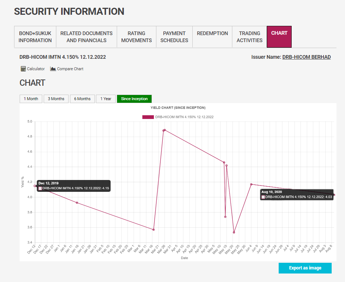Viewport: 345px width, 282px height.
Task: Click the security name DRB-HICOM IMTN 4.150% 12.12.2022
Action: [63, 57]
